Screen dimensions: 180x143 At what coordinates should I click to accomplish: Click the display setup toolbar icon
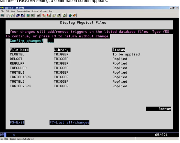28,15
